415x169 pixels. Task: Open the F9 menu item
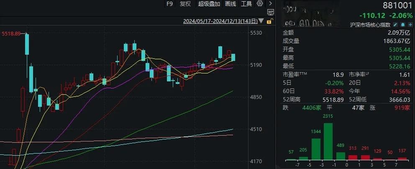point(169,4)
